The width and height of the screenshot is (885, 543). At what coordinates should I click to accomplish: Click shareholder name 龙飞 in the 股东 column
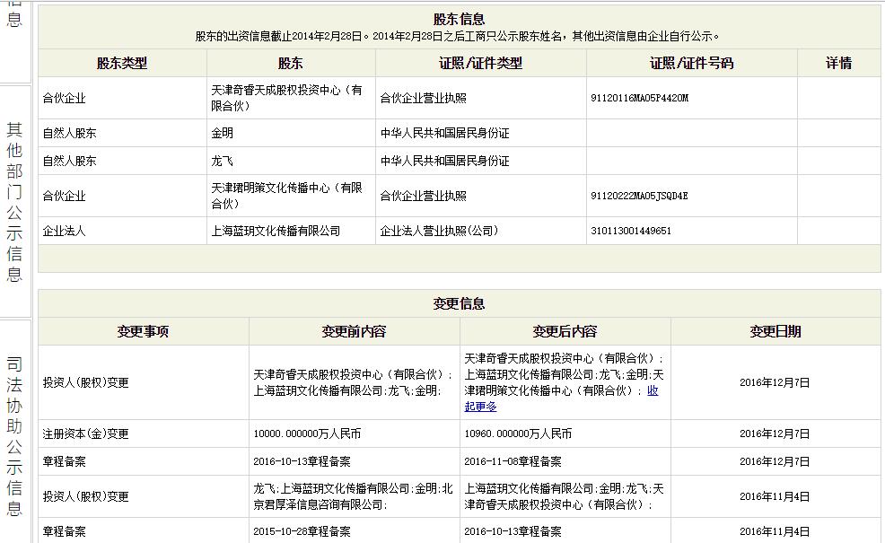(223, 162)
